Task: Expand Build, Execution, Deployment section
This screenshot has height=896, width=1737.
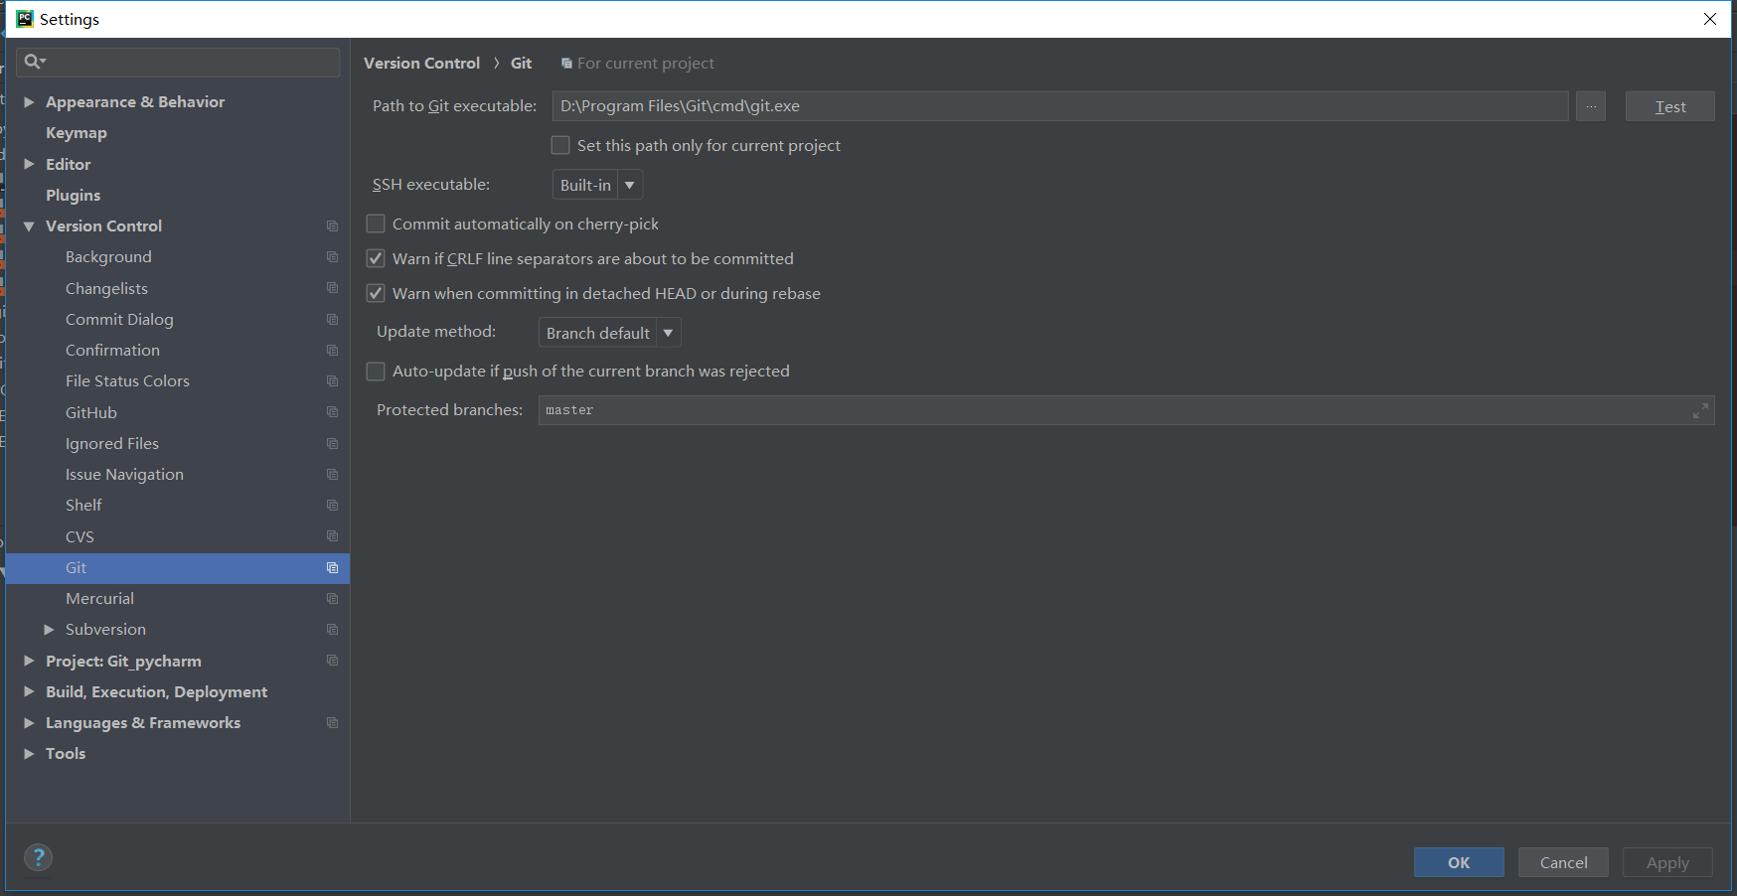Action: point(29,692)
